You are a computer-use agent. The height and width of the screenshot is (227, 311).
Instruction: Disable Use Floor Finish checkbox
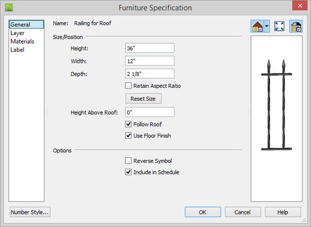click(129, 135)
